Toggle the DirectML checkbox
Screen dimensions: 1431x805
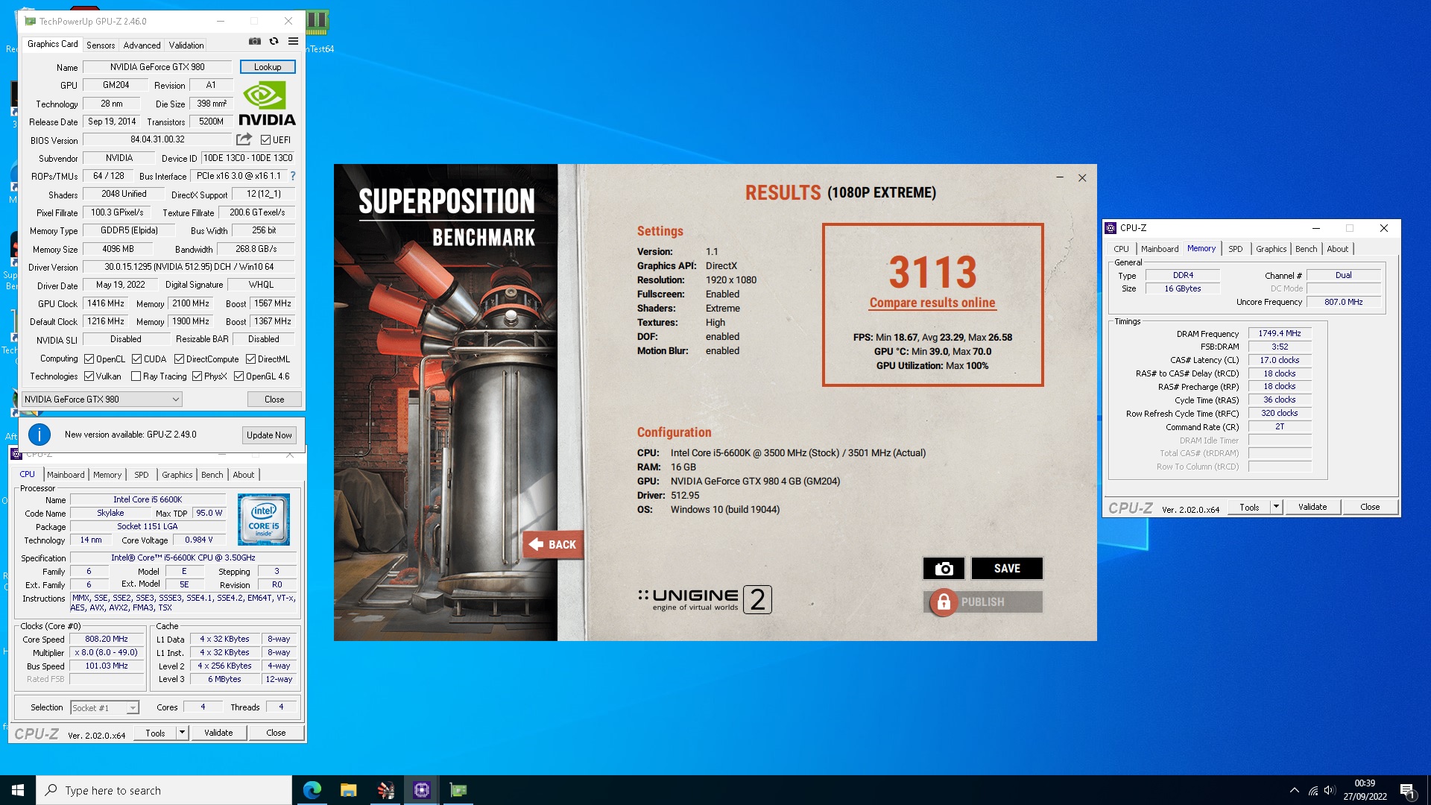251,359
